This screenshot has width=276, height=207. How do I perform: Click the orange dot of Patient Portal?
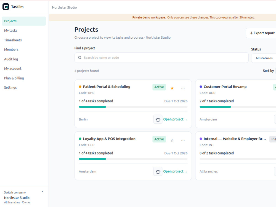80,87
